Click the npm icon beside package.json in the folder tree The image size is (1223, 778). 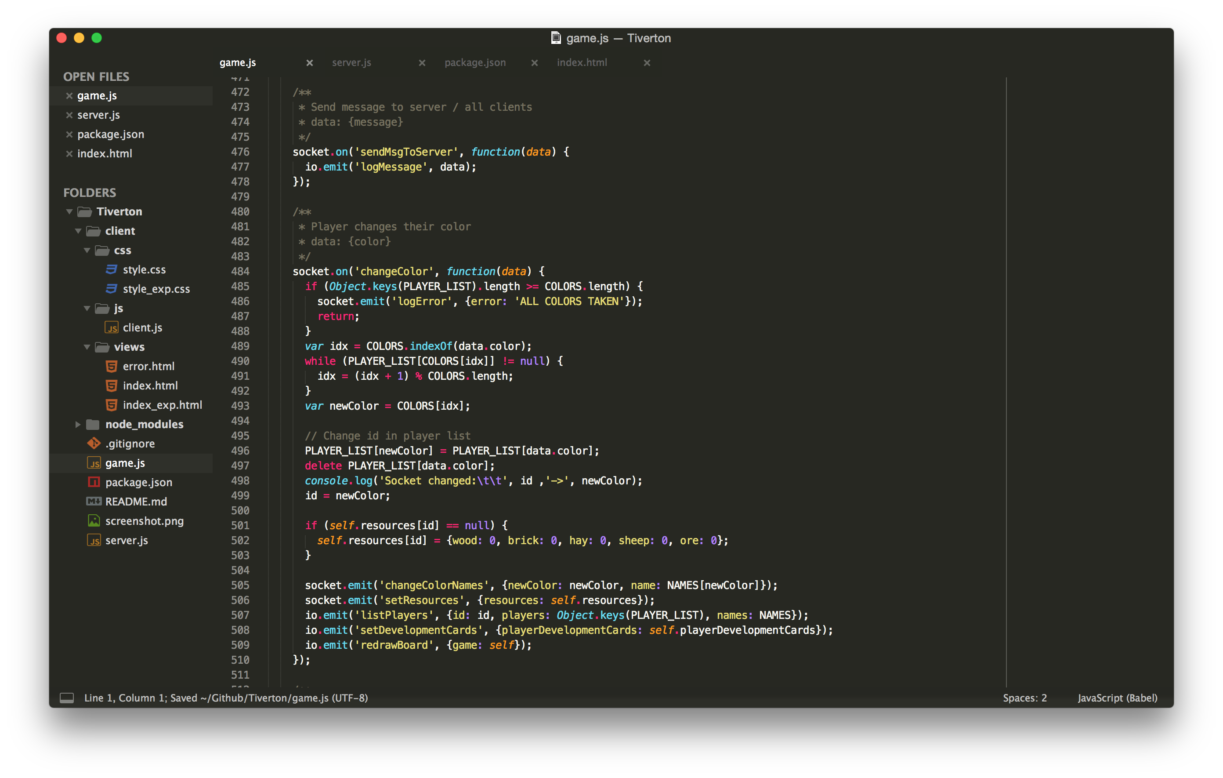click(x=94, y=482)
